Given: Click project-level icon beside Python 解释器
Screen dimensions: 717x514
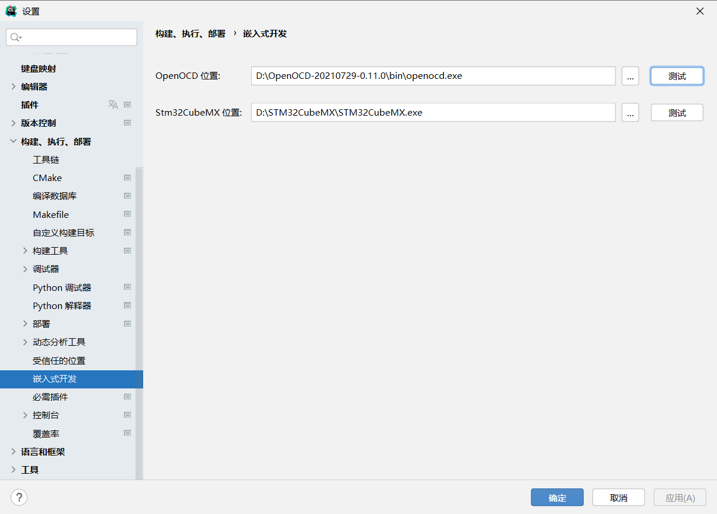Looking at the screenshot, I should [x=127, y=305].
